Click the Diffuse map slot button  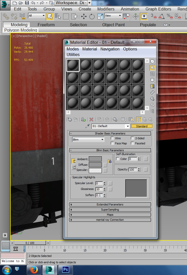[x=105, y=165]
